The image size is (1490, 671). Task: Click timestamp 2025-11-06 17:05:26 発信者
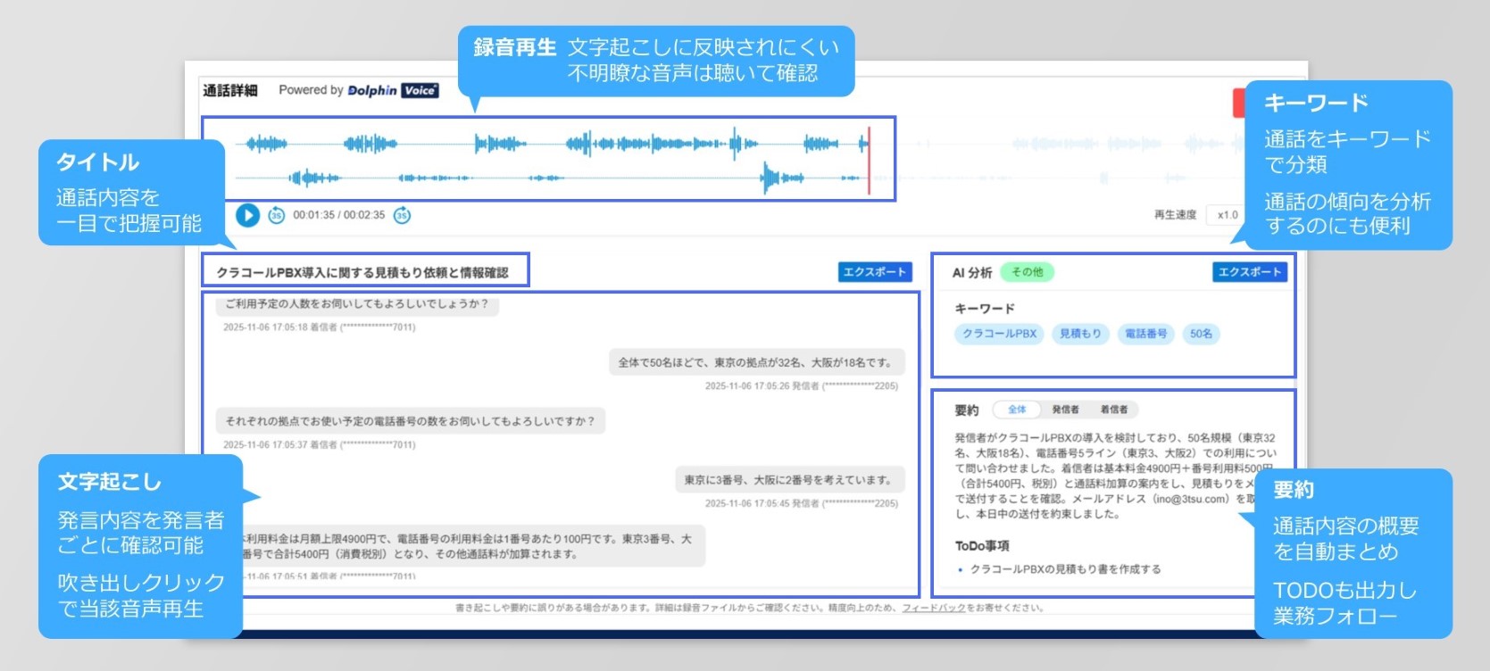[x=802, y=386]
